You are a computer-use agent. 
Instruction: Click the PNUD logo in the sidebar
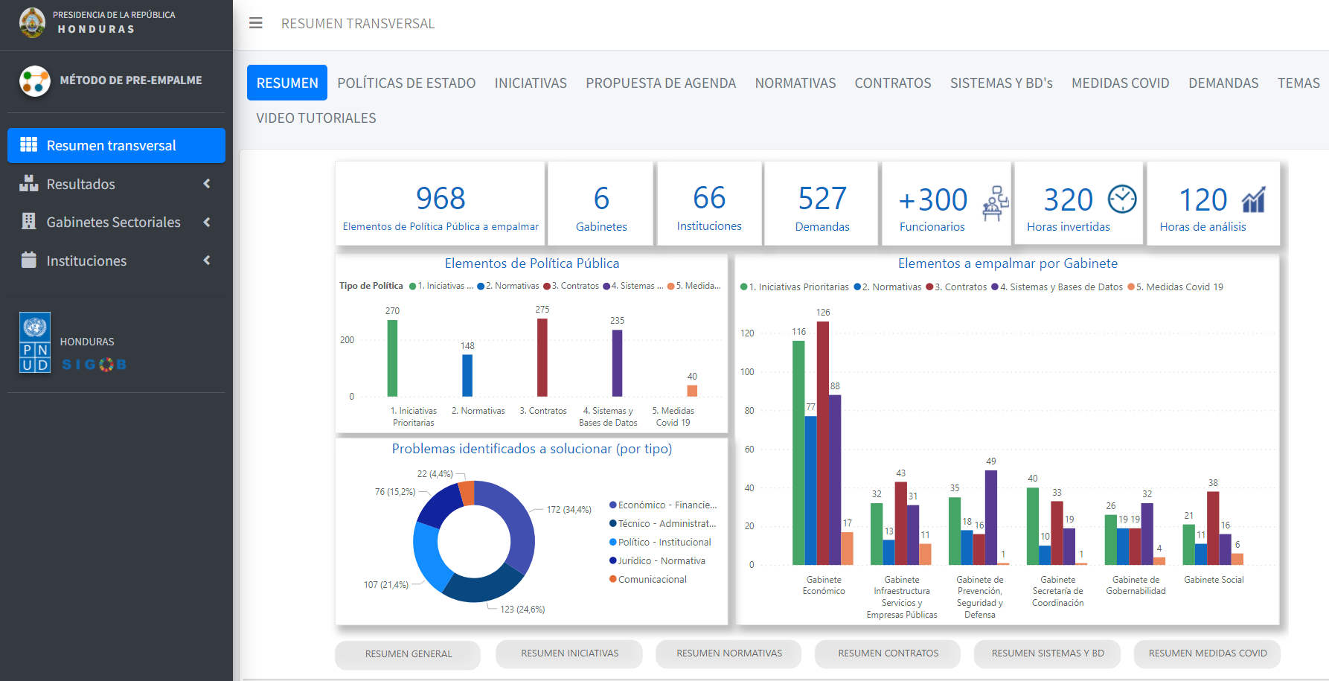click(x=35, y=342)
